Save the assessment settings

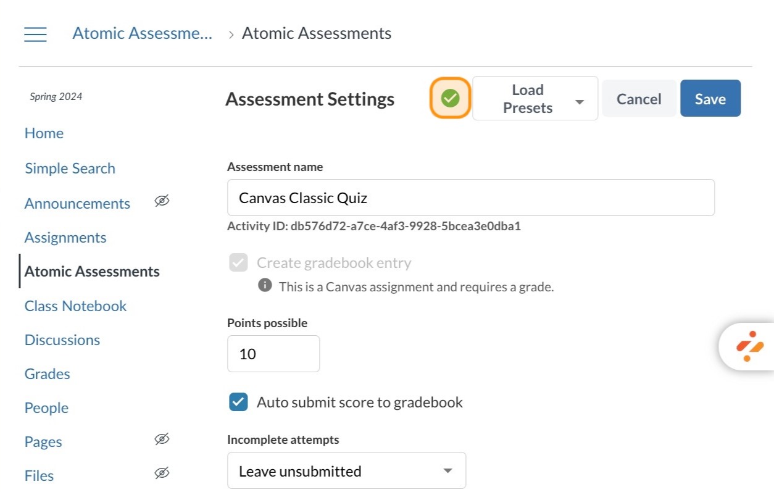[x=710, y=99]
